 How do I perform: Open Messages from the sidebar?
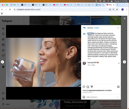click(x=3, y=50)
